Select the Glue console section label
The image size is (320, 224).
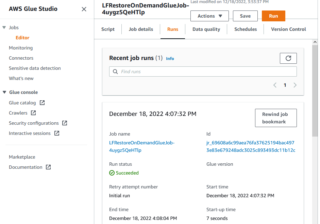[x=23, y=92]
